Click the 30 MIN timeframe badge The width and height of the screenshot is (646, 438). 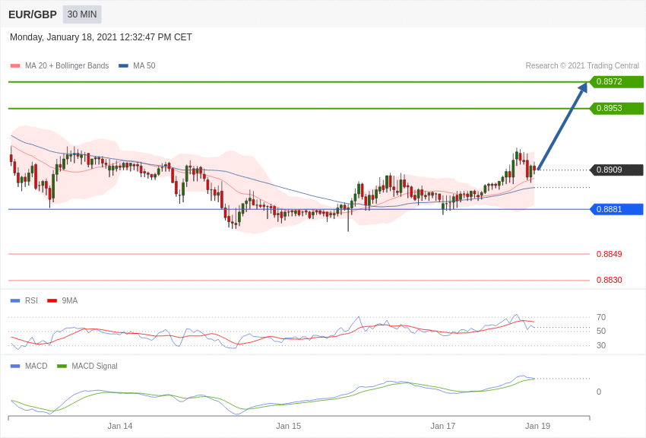point(82,14)
